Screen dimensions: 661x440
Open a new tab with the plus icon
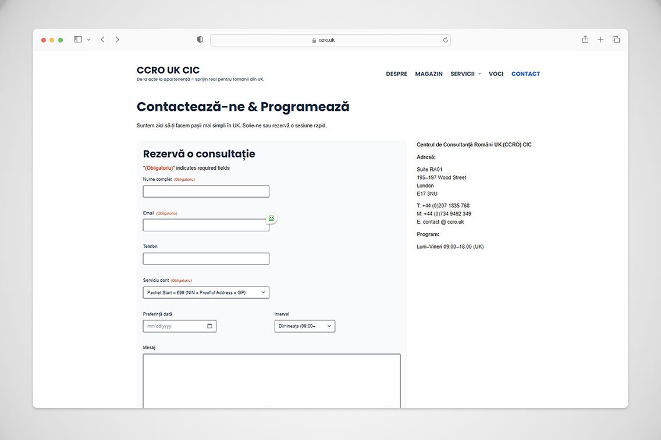(x=600, y=40)
